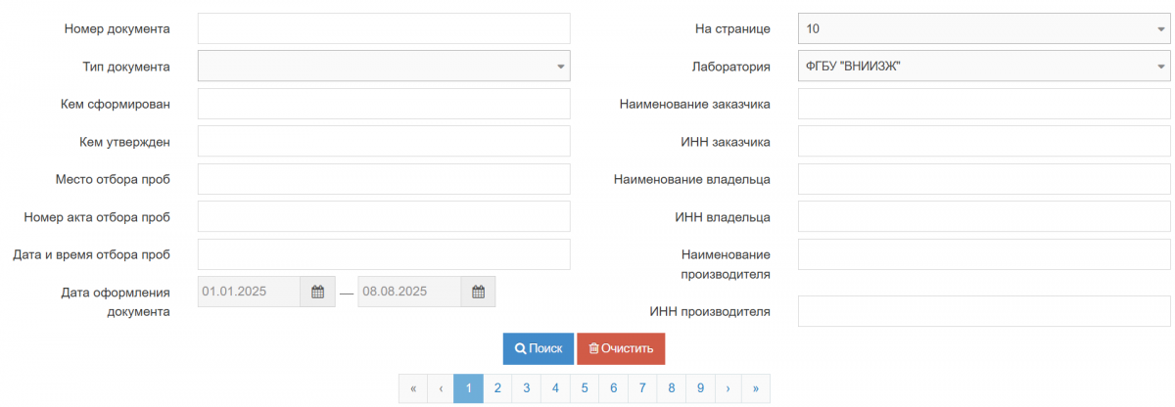1175x407 pixels.
Task: Jump to last page using » arrow
Action: coord(756,388)
